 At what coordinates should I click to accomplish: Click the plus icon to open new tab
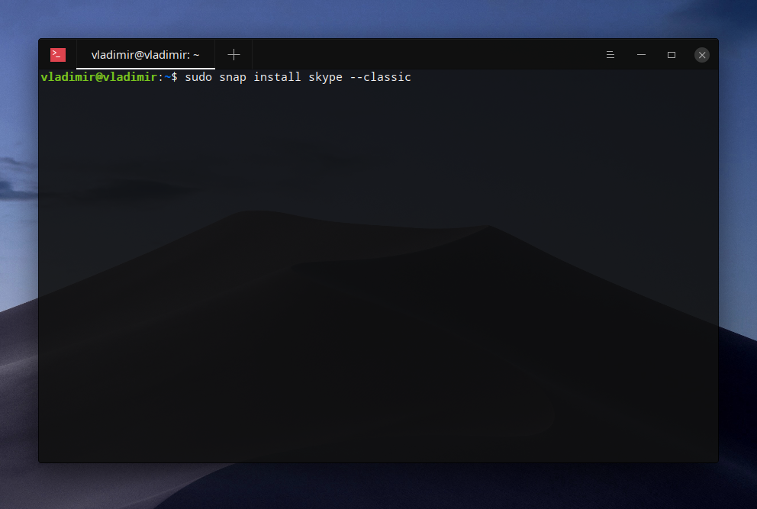(x=234, y=54)
